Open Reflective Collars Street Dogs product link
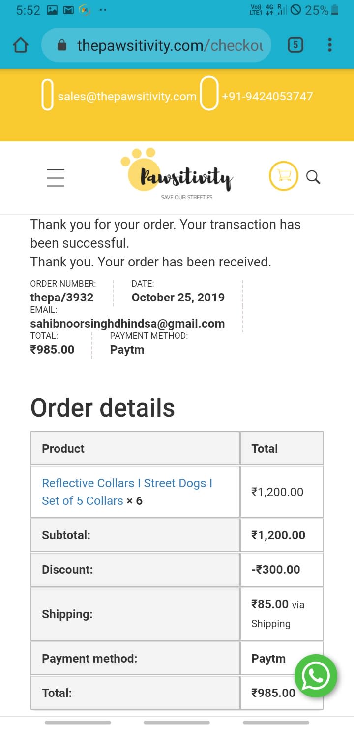Image resolution: width=354 pixels, height=729 pixels. tap(127, 492)
